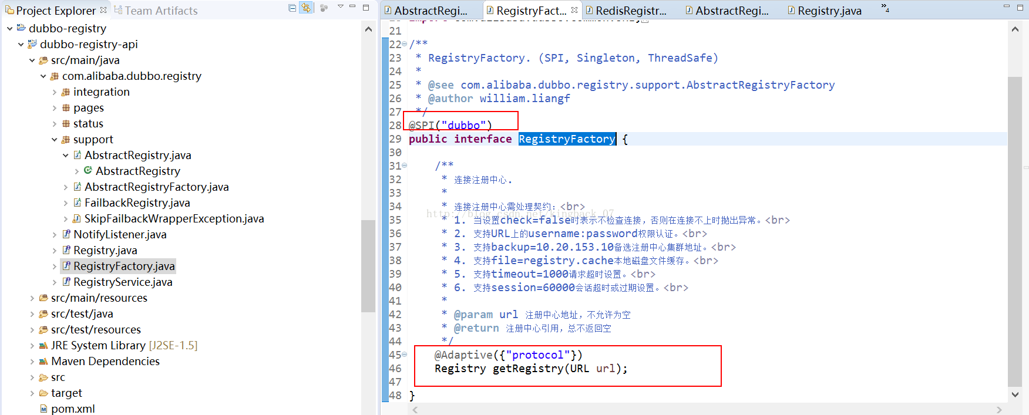Click the editor scroll-down arrow
Screen dimensions: 1029x415
pos(1015,394)
